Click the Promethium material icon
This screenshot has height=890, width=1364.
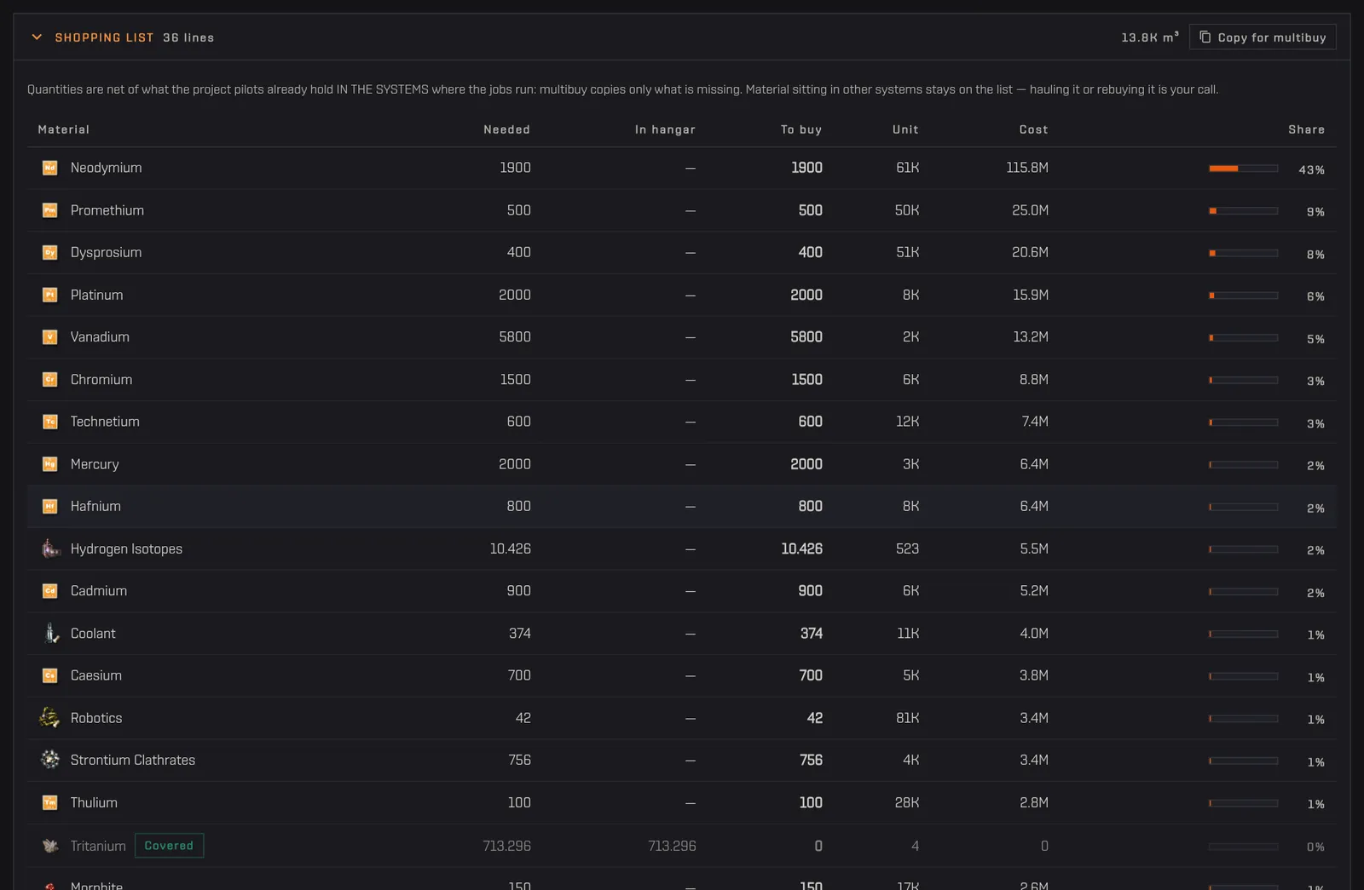[50, 210]
